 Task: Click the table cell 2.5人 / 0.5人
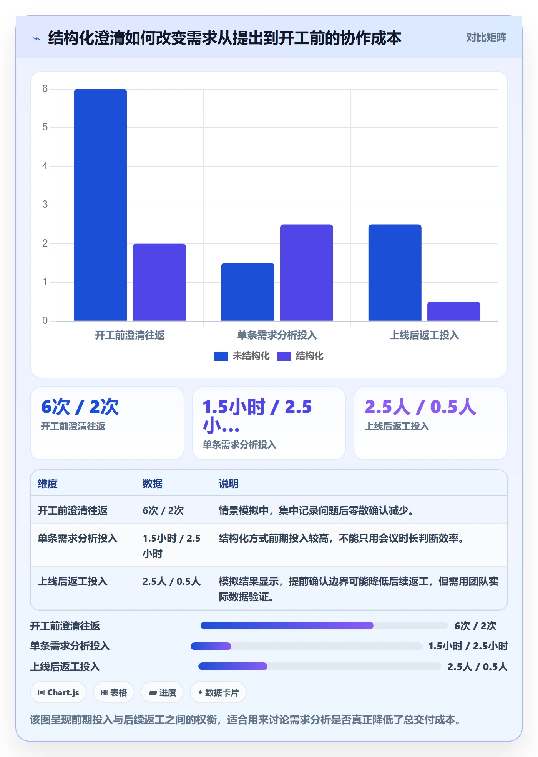coord(172,581)
